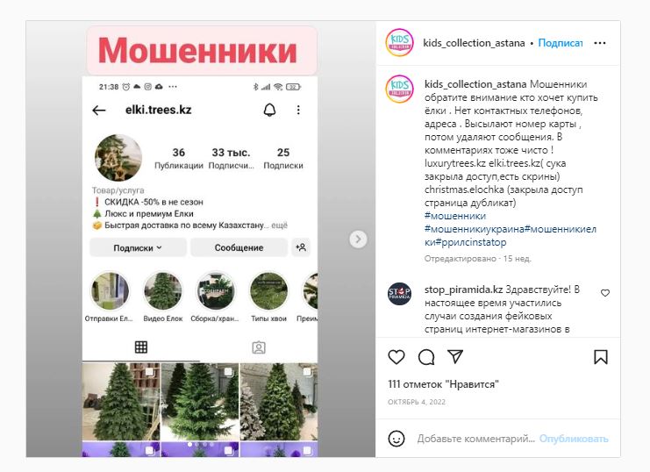Image resolution: width=650 pixels, height=472 pixels.
Task: Open the emoji picker smiley icon
Action: coord(396,439)
